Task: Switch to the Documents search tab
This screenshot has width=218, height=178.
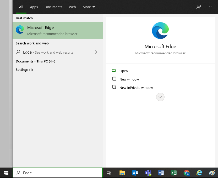Action: tap(53, 7)
